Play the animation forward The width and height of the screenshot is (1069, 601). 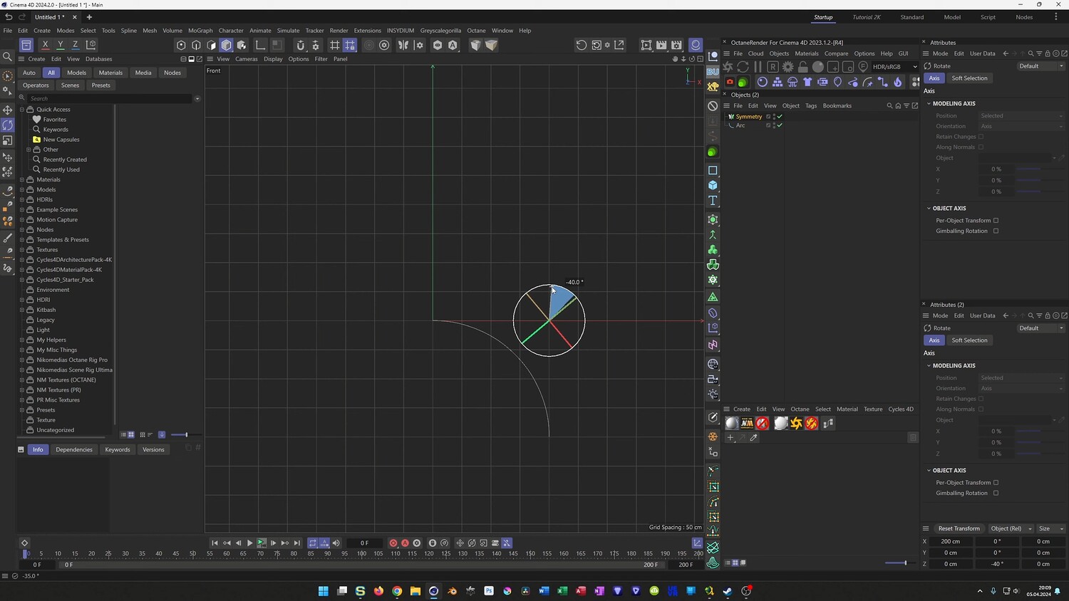249,543
